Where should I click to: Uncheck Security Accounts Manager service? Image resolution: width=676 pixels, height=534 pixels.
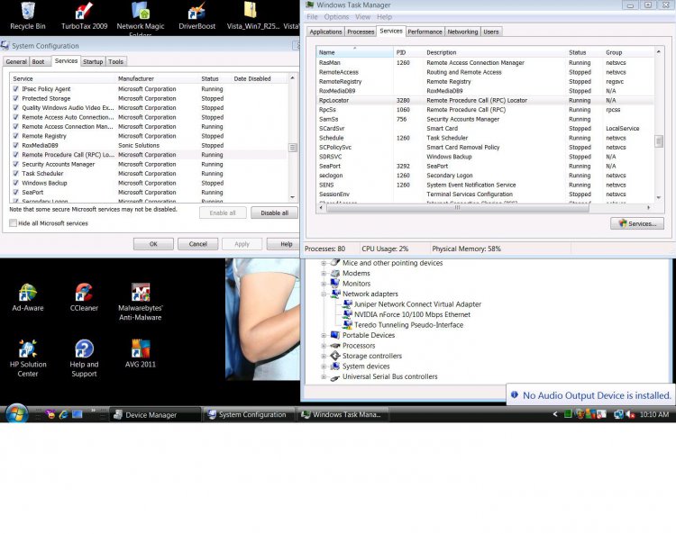click(16, 164)
